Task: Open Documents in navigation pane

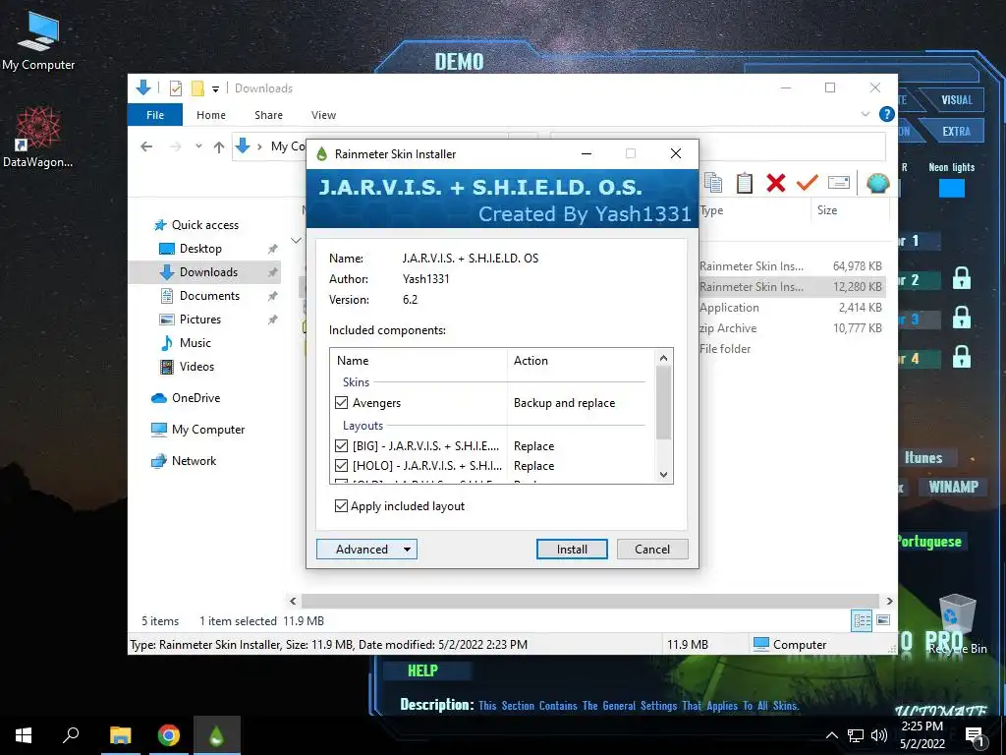Action: coord(209,296)
